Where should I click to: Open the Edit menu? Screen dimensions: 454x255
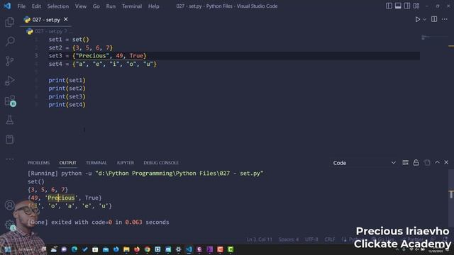click(x=36, y=6)
